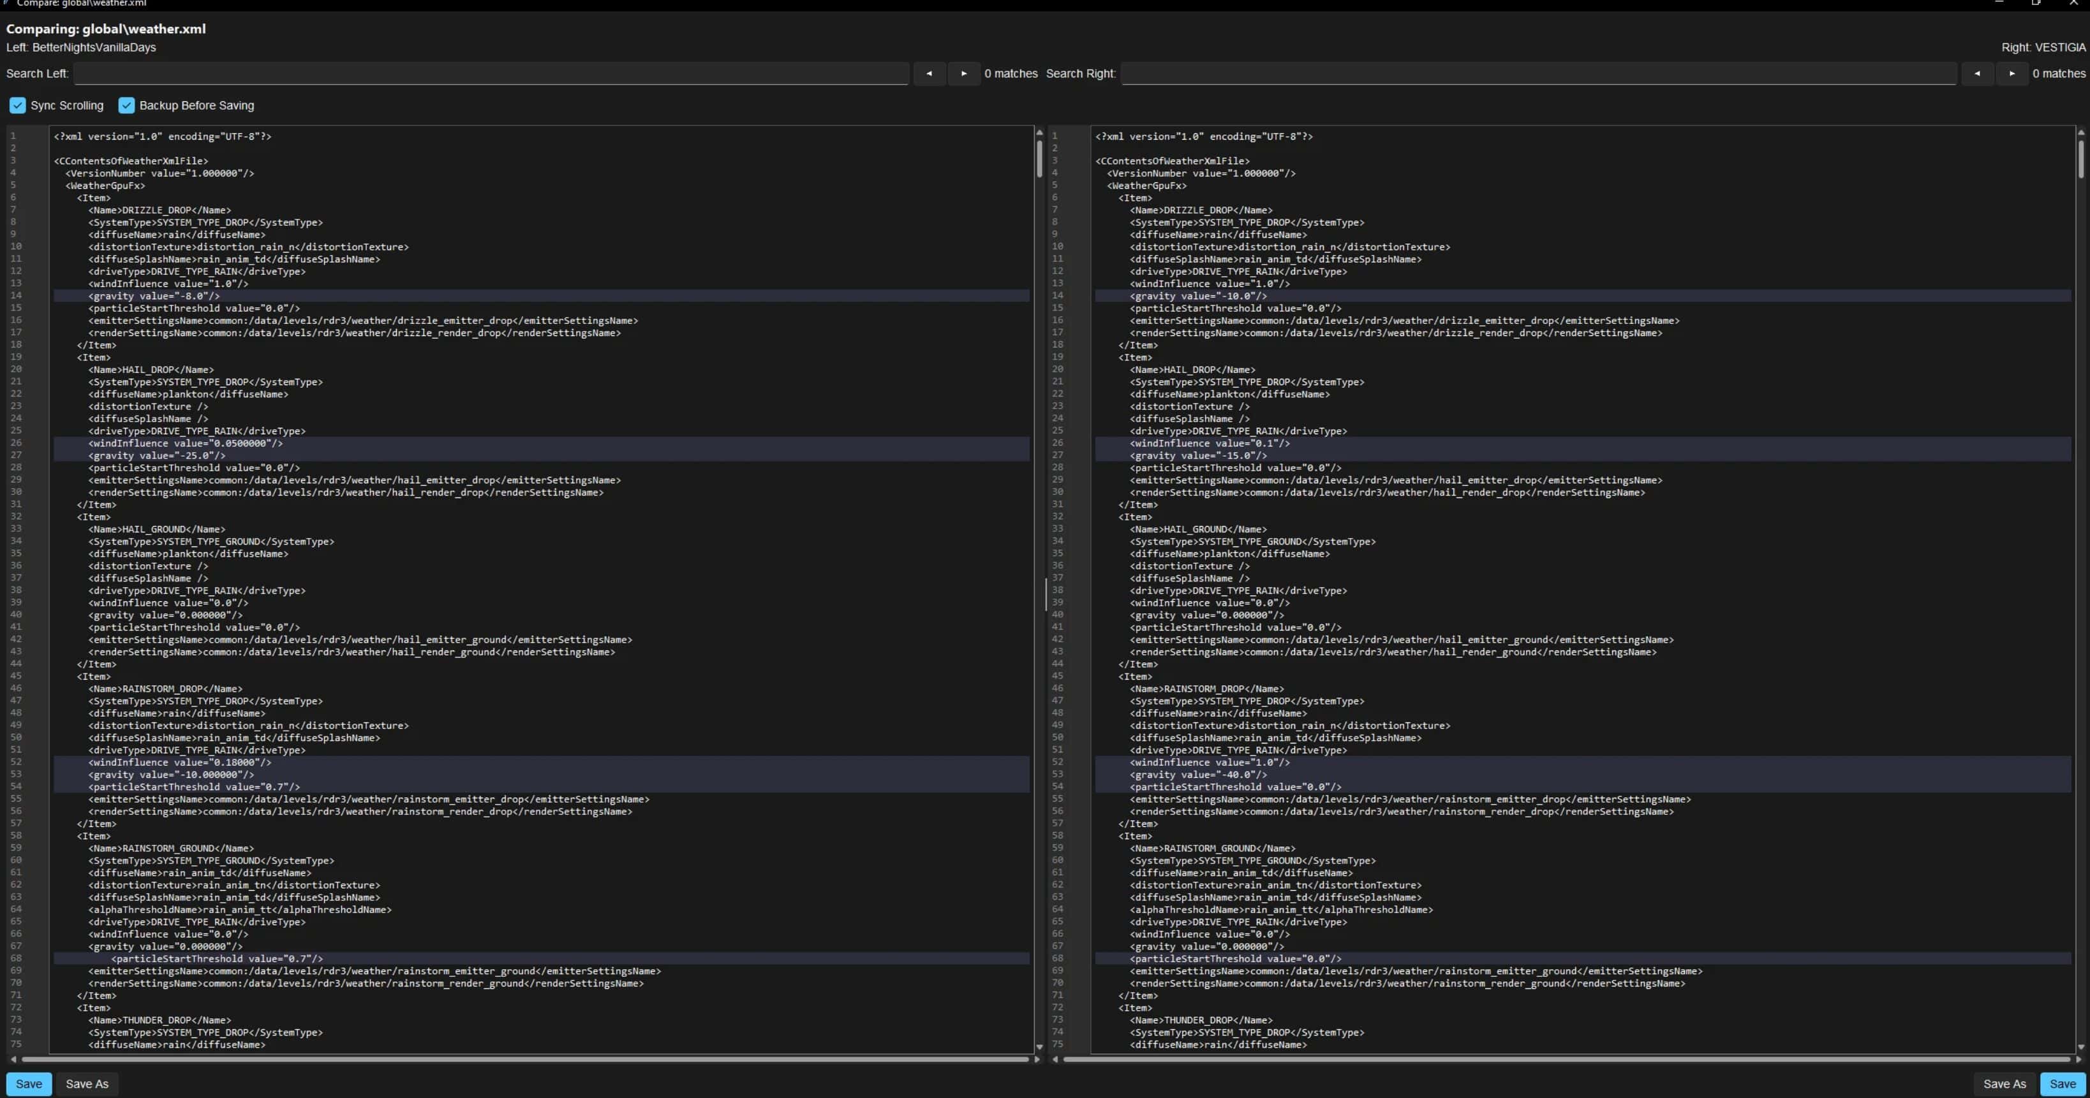Click left pane scroll-down arrow

point(1039,1047)
